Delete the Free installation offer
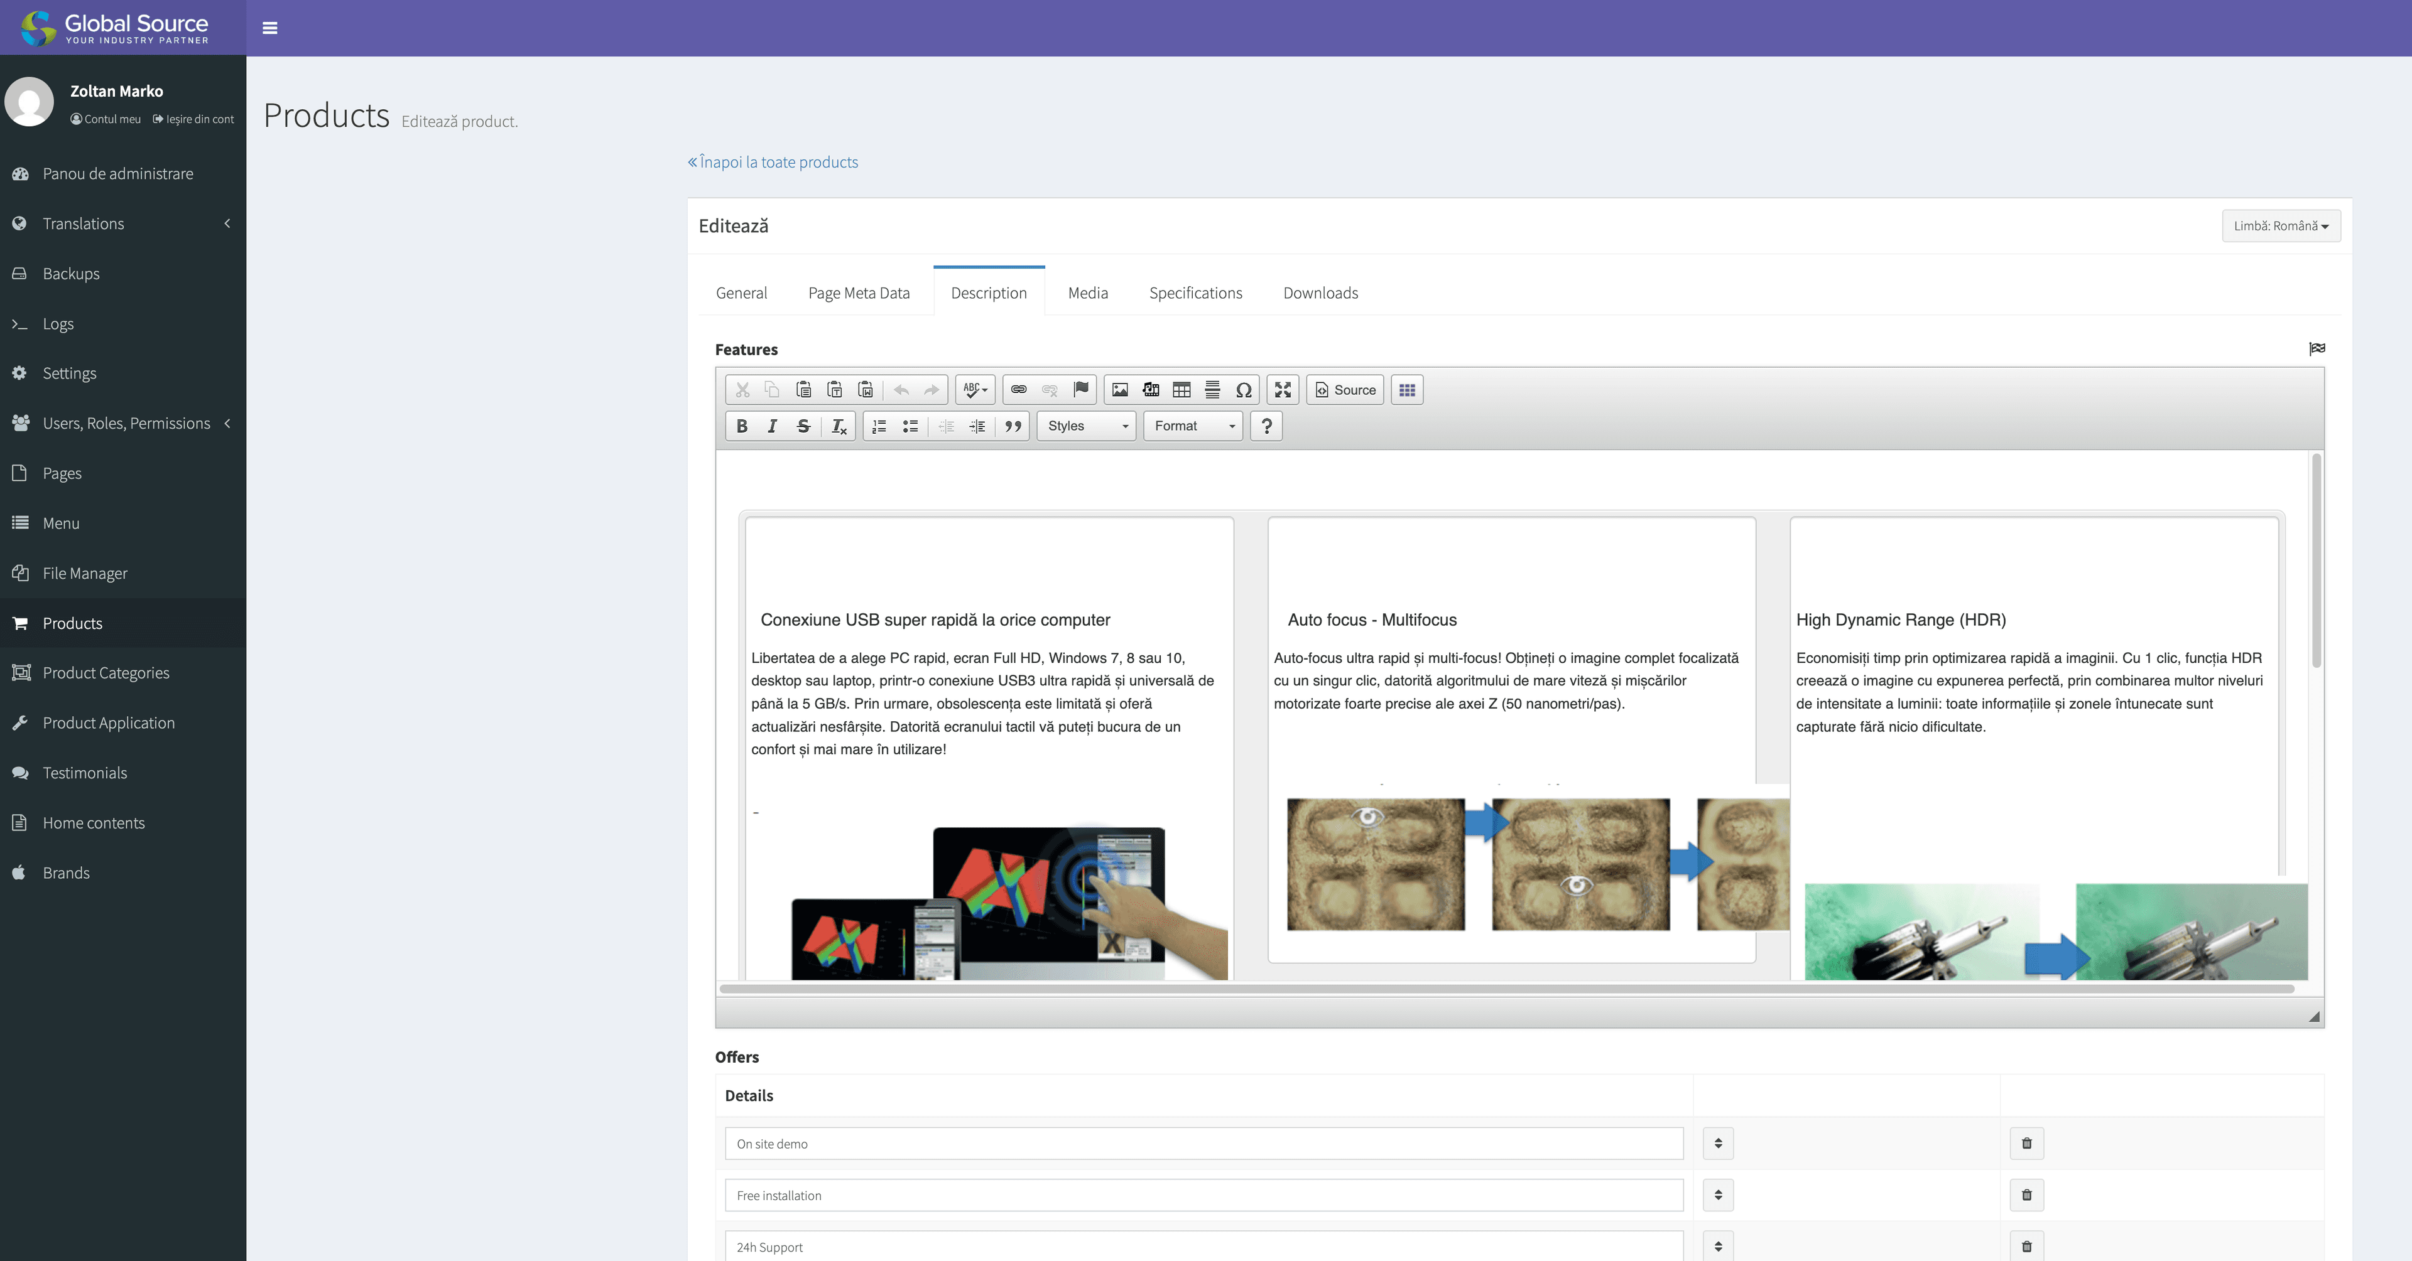The height and width of the screenshot is (1261, 2412). click(2026, 1194)
